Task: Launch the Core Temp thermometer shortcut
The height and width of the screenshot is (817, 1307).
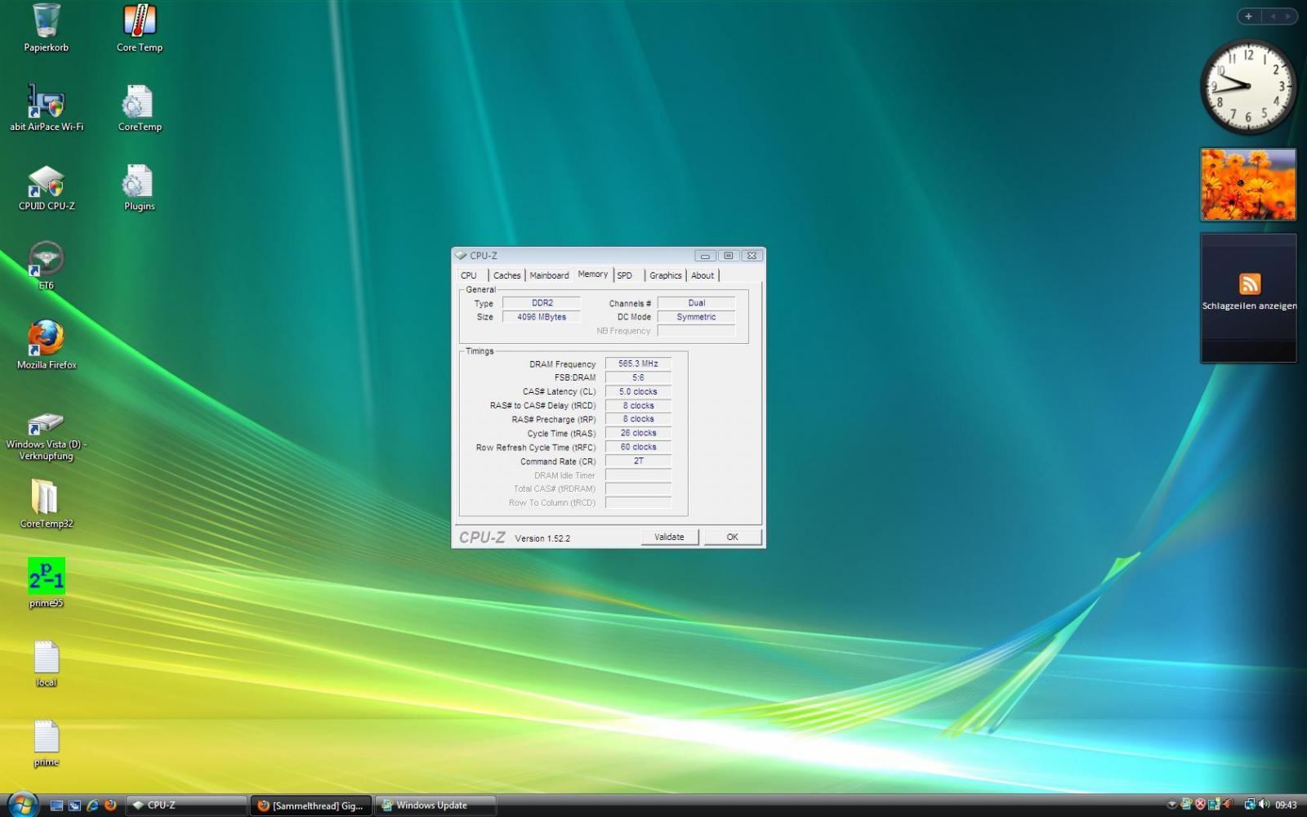Action: (140, 28)
